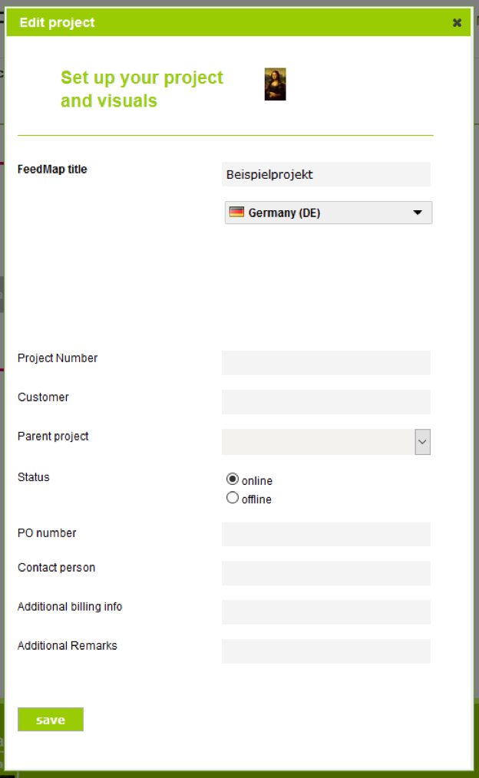Expand the Parent project dropdown chevron
479x778 pixels.
[x=422, y=442]
